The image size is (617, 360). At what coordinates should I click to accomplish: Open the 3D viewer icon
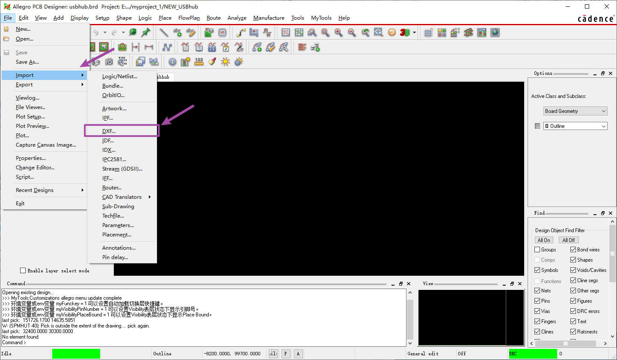404,32
